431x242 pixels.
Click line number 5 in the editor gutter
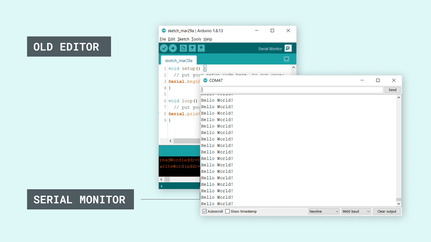pyautogui.click(x=165, y=94)
